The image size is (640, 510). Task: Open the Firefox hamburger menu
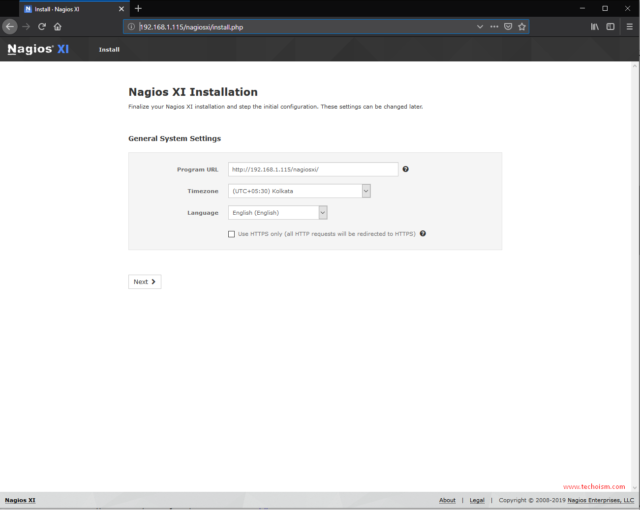[x=630, y=27]
